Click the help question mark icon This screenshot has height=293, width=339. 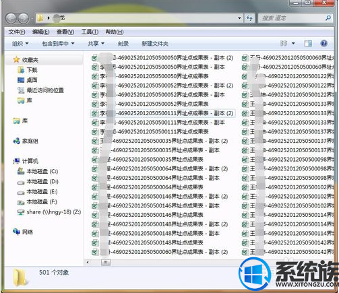[323, 43]
